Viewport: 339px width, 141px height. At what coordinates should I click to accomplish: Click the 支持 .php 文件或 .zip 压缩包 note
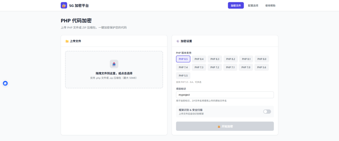[114, 78]
